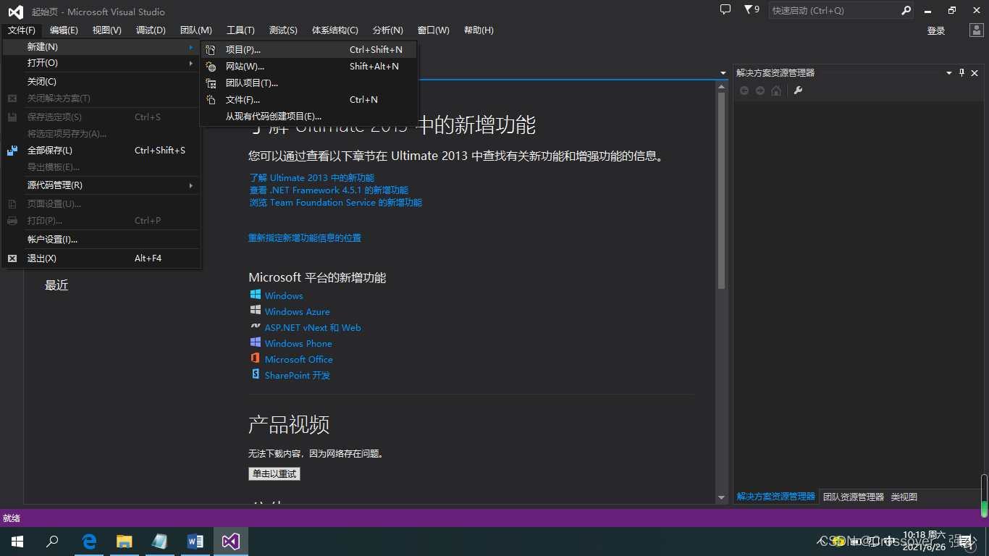Open the 团队(M) menu

pyautogui.click(x=195, y=30)
